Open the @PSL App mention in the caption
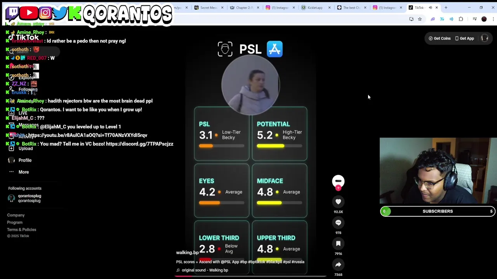 tap(230, 262)
